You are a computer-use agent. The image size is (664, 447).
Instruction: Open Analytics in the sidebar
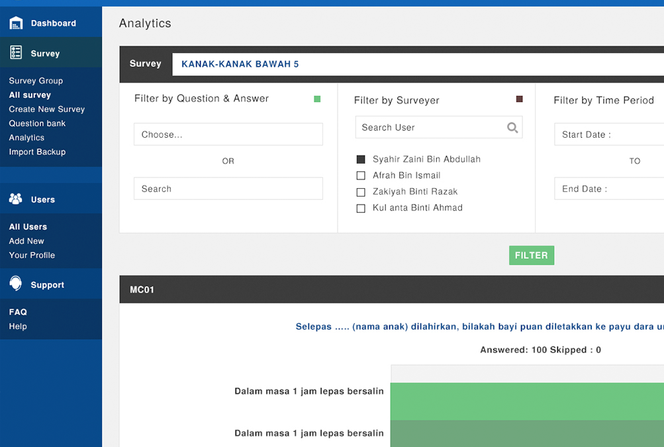tap(26, 138)
